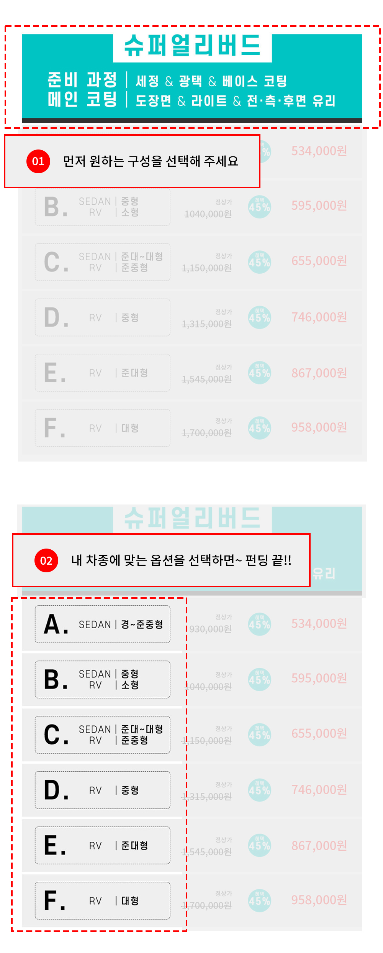Viewport: 383px width, 953px height.
Task: Choose highlighted option E RV 준대형
Action: [102, 845]
